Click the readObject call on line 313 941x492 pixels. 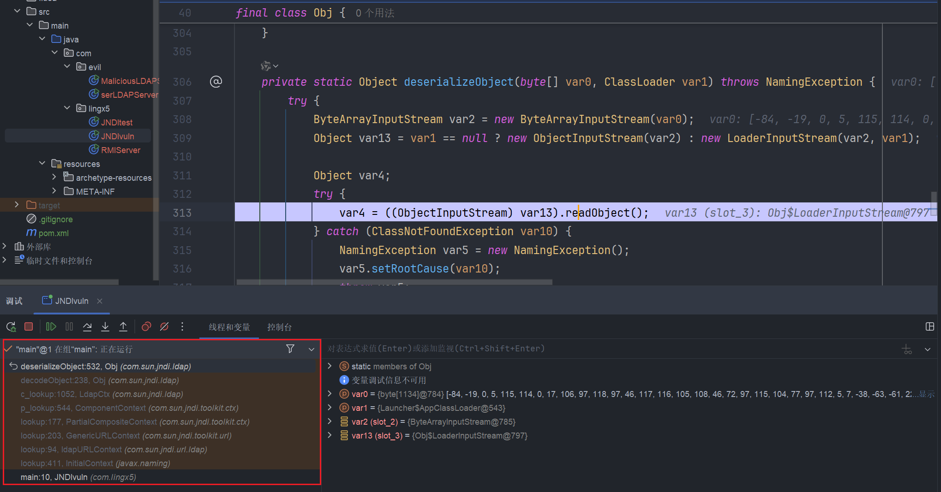(597, 213)
